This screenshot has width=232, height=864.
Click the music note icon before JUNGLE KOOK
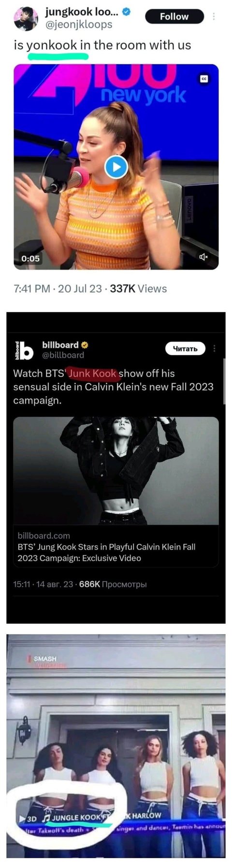coord(47,818)
